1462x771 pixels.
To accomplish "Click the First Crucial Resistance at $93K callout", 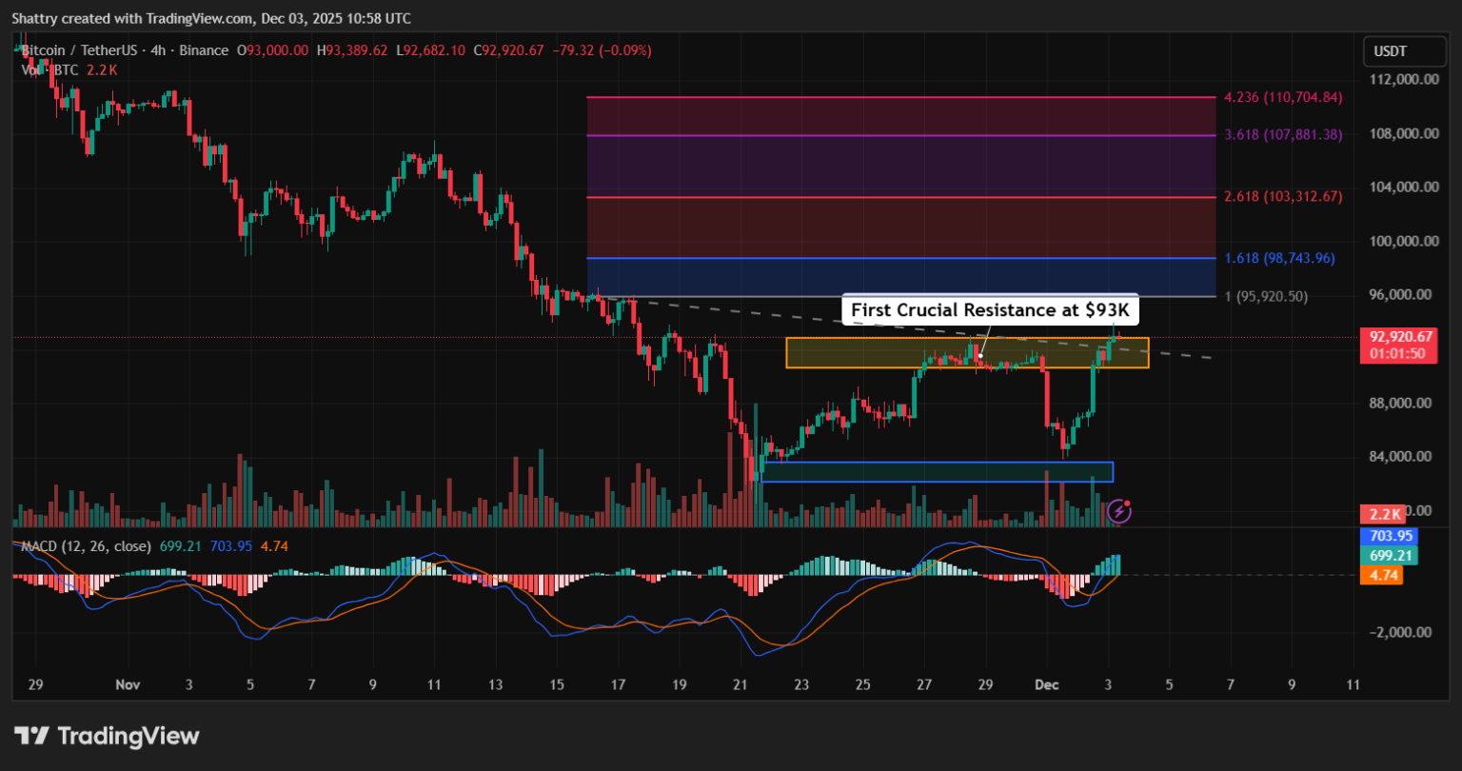I will coord(990,309).
